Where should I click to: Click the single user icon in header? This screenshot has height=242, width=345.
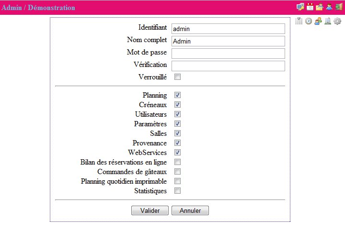coord(329,7)
